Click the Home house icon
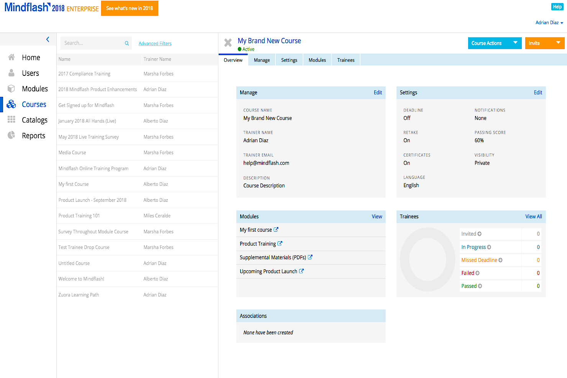Image resolution: width=567 pixels, height=378 pixels. pyautogui.click(x=11, y=57)
